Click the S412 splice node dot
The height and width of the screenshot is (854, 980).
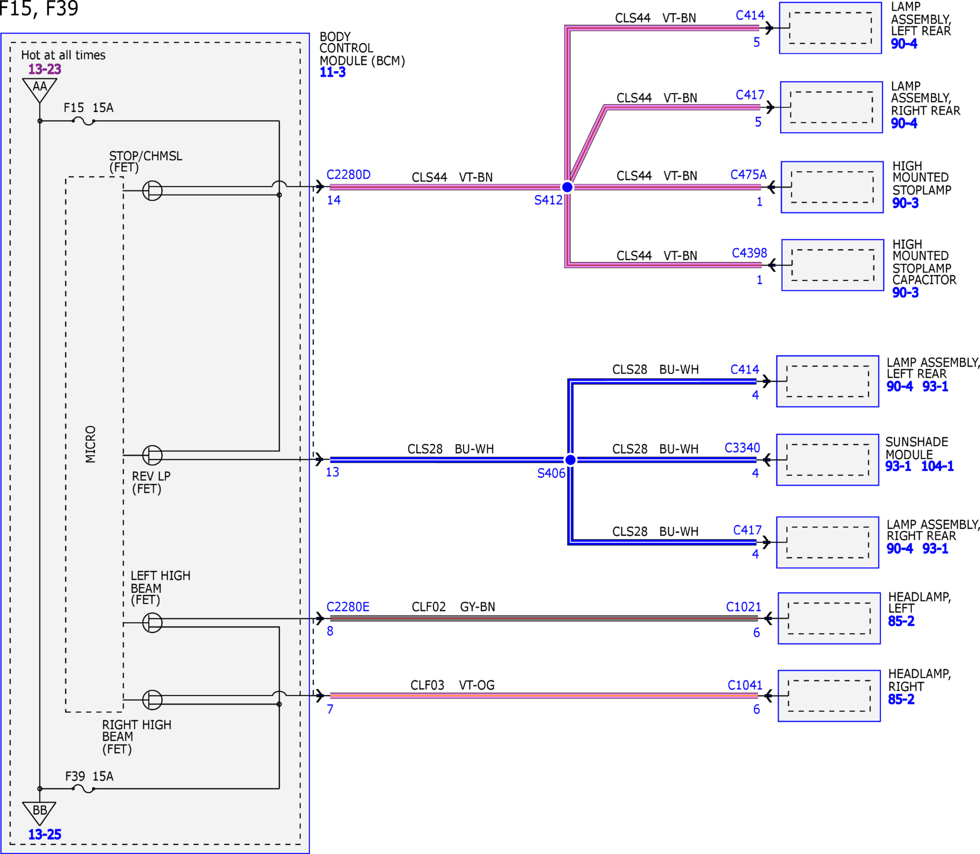click(x=567, y=187)
